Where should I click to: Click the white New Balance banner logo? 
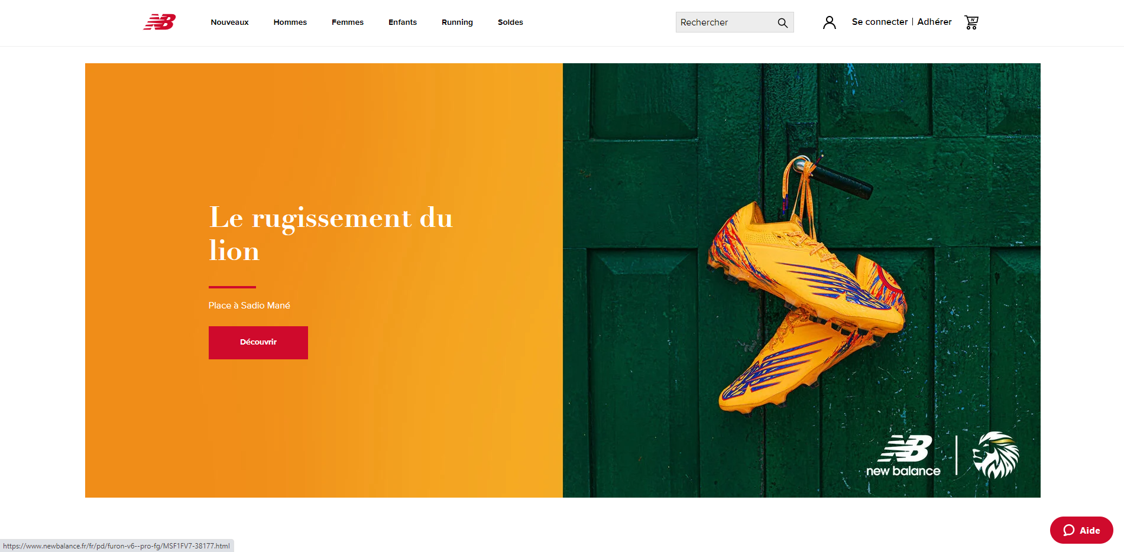click(903, 456)
